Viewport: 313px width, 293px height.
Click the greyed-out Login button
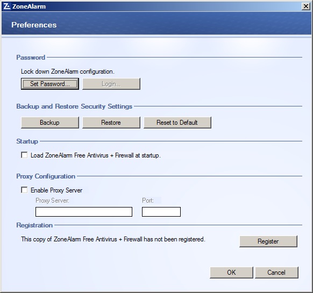click(x=111, y=84)
